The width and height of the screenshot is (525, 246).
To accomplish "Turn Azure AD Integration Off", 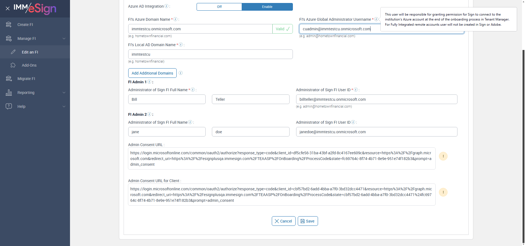I will pyautogui.click(x=219, y=7).
